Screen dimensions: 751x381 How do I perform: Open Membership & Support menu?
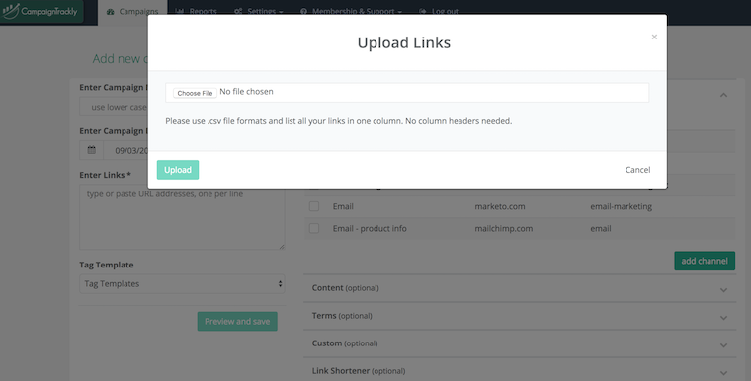(x=351, y=12)
